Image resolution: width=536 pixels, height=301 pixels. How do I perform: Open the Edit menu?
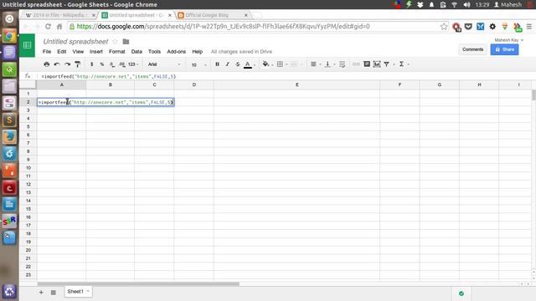coord(61,52)
